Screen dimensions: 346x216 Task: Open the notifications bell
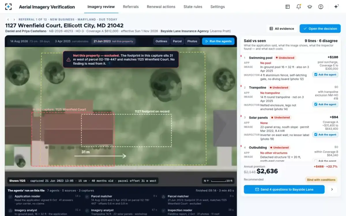298,7
